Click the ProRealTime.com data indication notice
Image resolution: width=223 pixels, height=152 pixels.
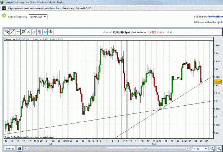pyautogui.click(x=29, y=137)
